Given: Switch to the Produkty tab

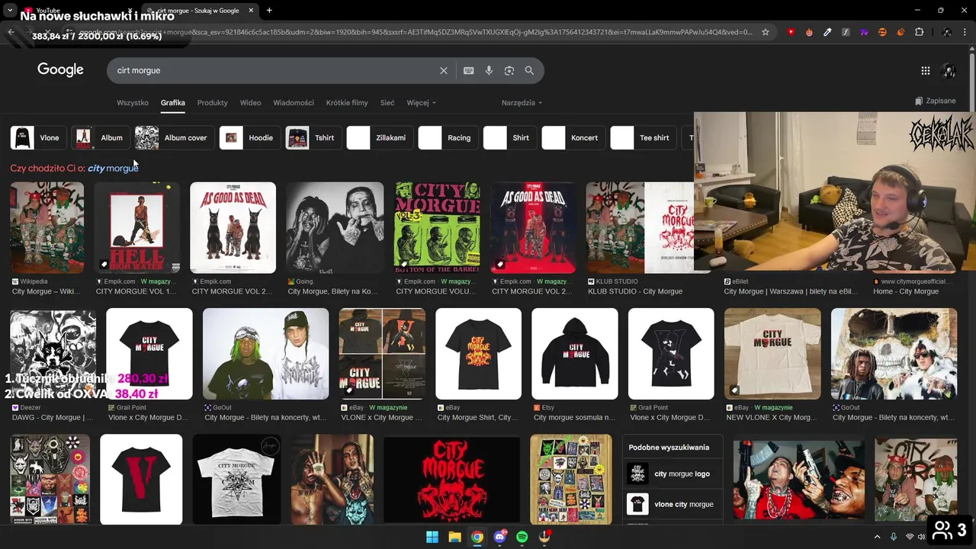Looking at the screenshot, I should [213, 102].
